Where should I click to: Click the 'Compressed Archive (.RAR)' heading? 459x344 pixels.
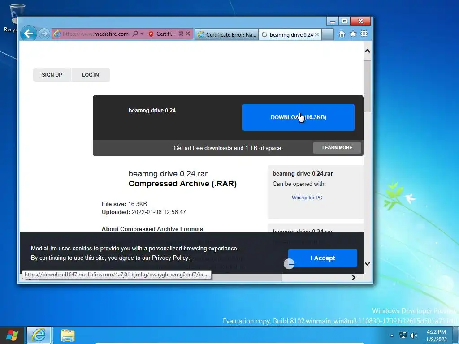click(x=183, y=184)
